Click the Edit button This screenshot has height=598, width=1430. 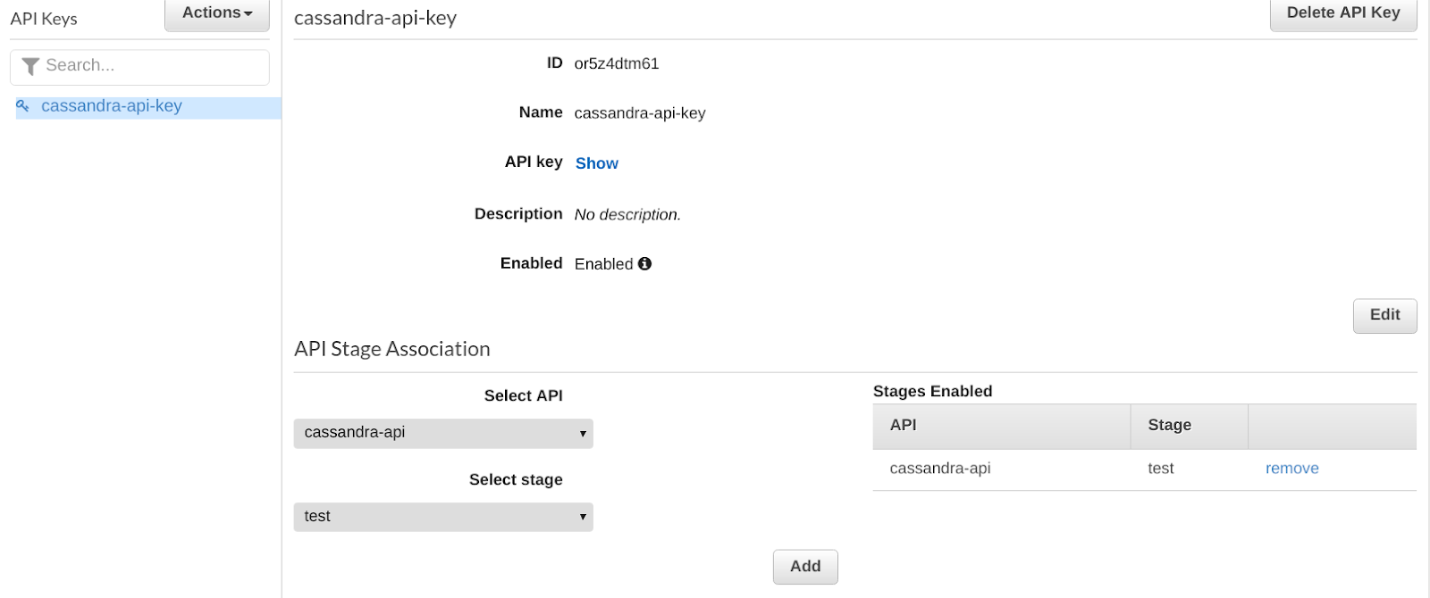coord(1384,315)
